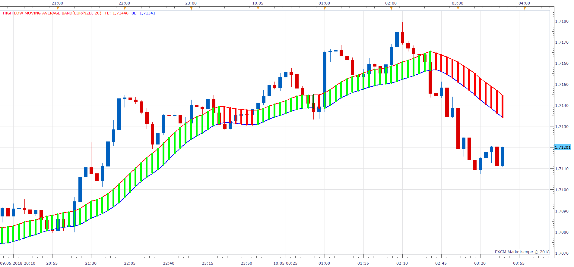Click the 03:55 time axis label

pos(519,263)
